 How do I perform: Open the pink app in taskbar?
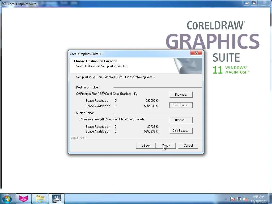pos(24,199)
